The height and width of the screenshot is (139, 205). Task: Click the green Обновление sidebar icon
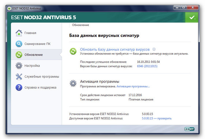[x=19, y=55]
